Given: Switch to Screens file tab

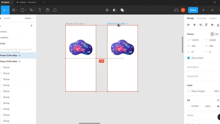Looking at the screenshot, I should click(5, 2).
